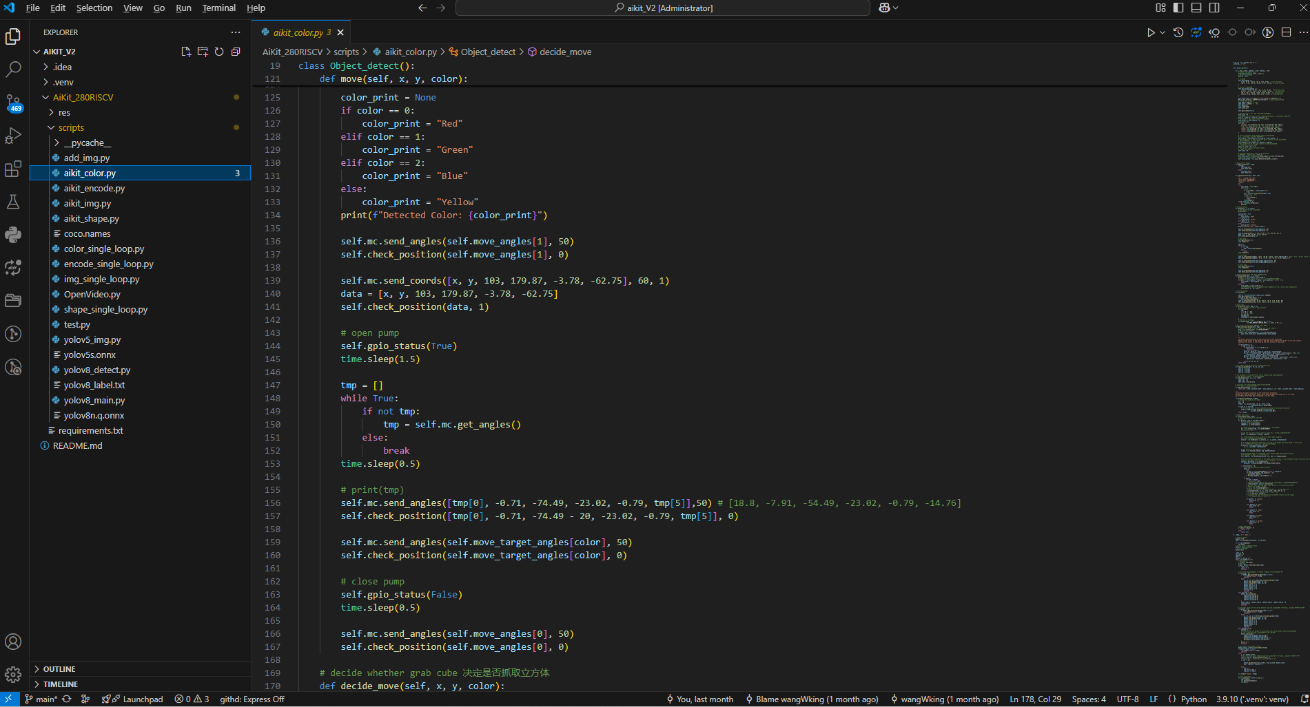Open the Extensions view
This screenshot has height=707, width=1310.
(13, 169)
